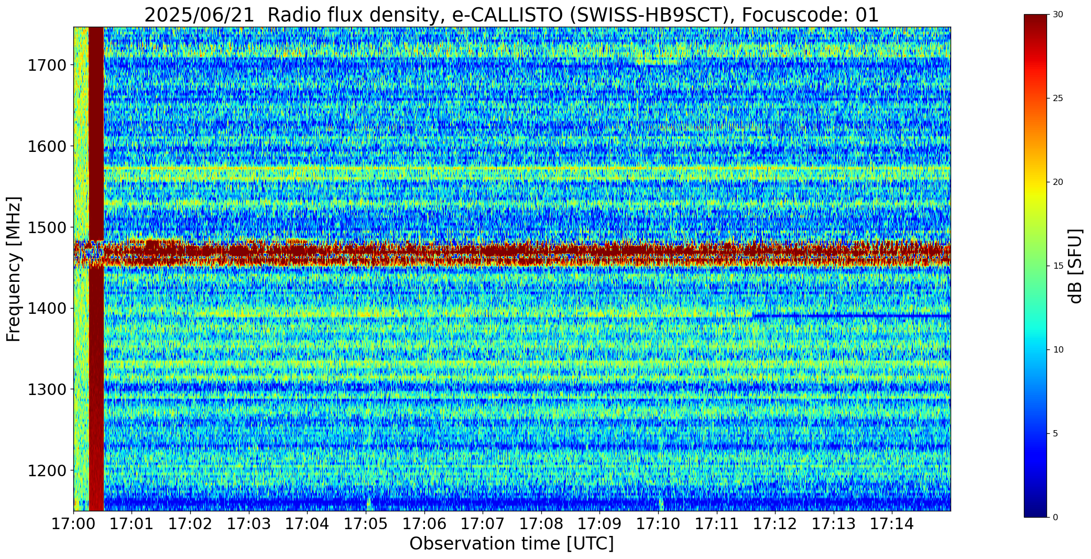Pick the colorbar tick label 30
This screenshot has height=559, width=1091.
[1058, 15]
